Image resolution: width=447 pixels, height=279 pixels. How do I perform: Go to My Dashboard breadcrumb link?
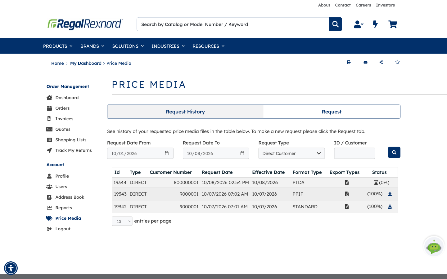pyautogui.click(x=86, y=63)
